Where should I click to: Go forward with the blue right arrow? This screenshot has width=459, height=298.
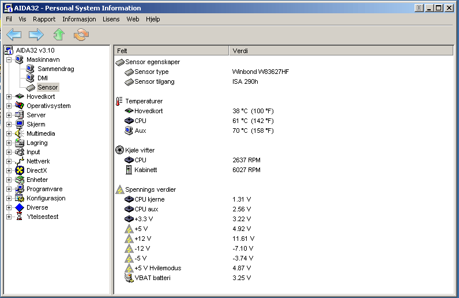pos(36,35)
